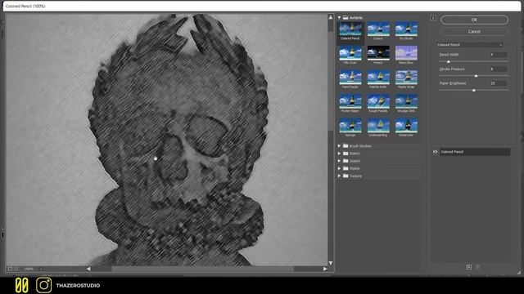Select the Cutout filter thumbnail
The image size is (524, 294).
(378, 29)
